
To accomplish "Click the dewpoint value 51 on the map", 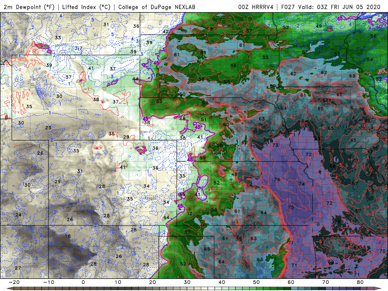I will tap(203, 119).
